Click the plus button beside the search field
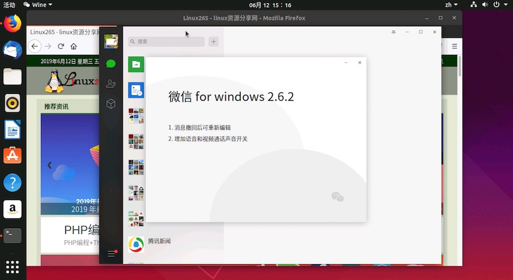This screenshot has width=513, height=280. [213, 41]
